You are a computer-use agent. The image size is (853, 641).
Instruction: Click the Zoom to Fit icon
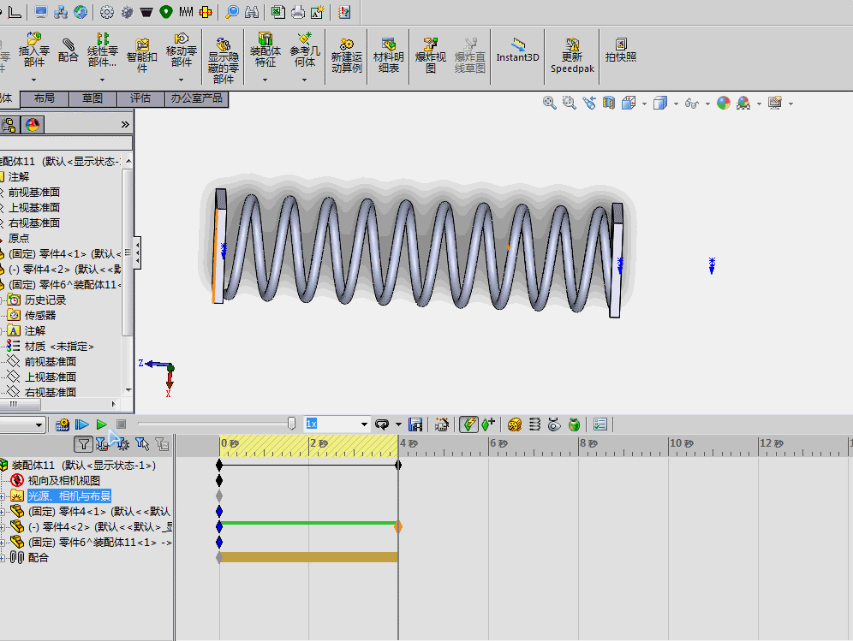pyautogui.click(x=550, y=103)
